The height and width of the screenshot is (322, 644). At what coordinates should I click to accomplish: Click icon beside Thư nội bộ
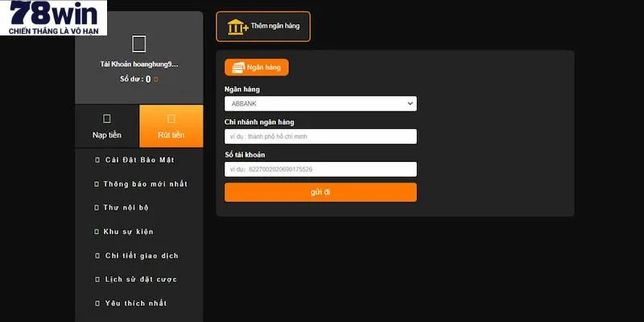coord(97,208)
